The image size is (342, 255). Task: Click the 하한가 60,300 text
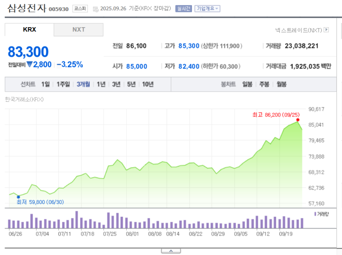(220, 66)
